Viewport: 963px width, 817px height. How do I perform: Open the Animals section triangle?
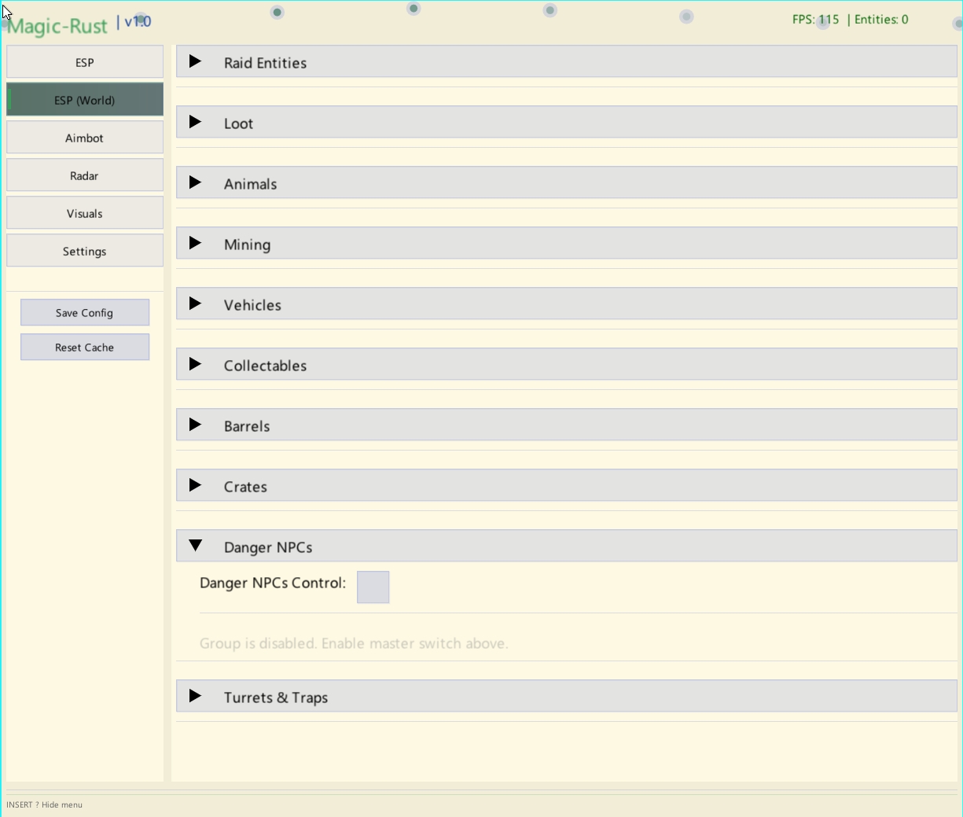[196, 183]
